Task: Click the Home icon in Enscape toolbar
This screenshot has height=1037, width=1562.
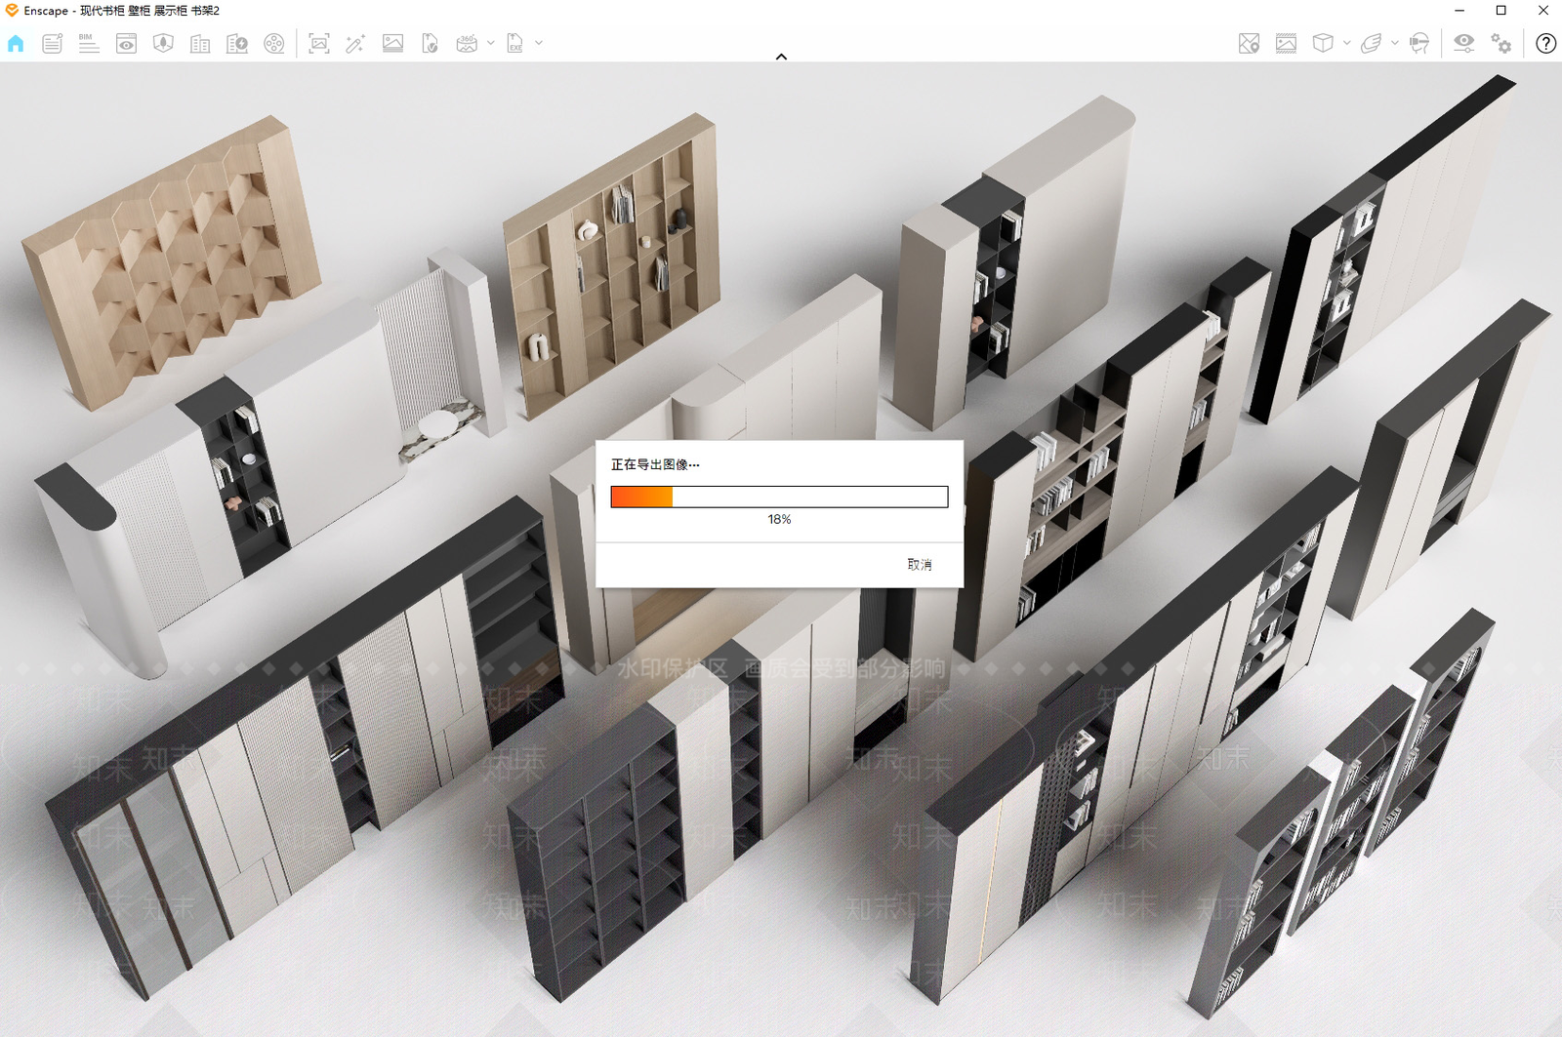Action: click(16, 44)
